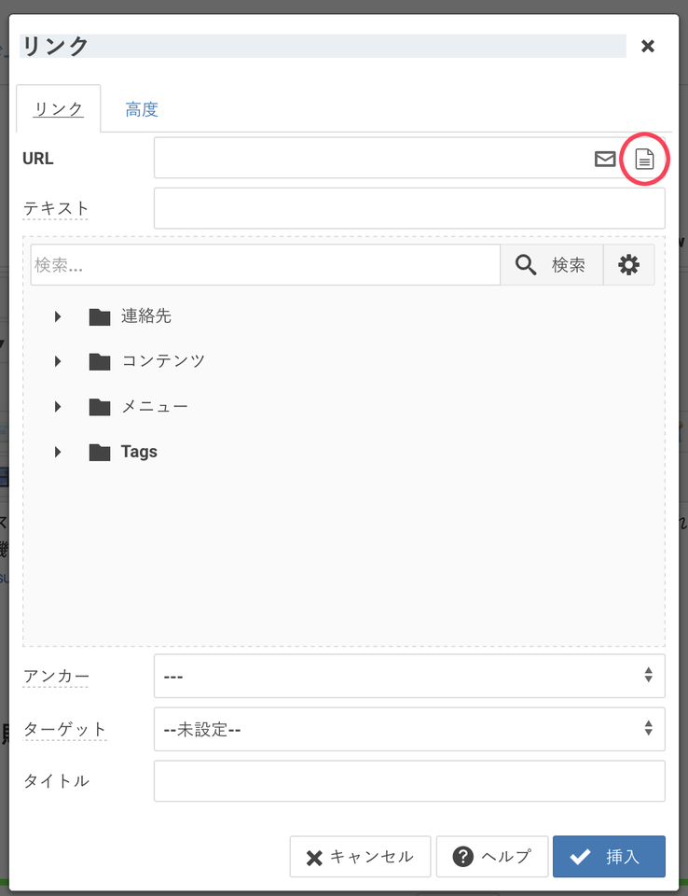
Task: Expand the Tags tree node
Action: tap(58, 452)
